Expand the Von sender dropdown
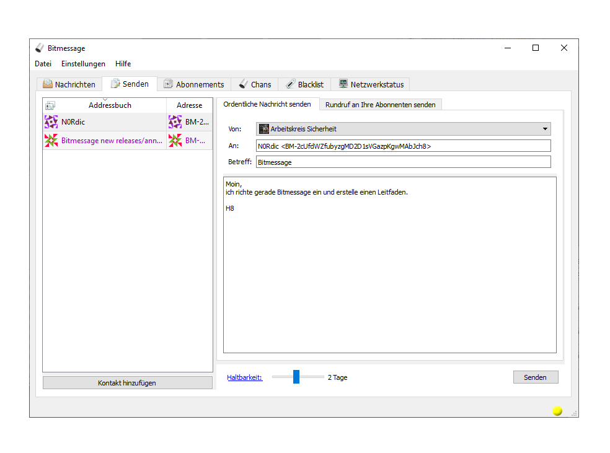This screenshot has height=453, width=610. 404,129
